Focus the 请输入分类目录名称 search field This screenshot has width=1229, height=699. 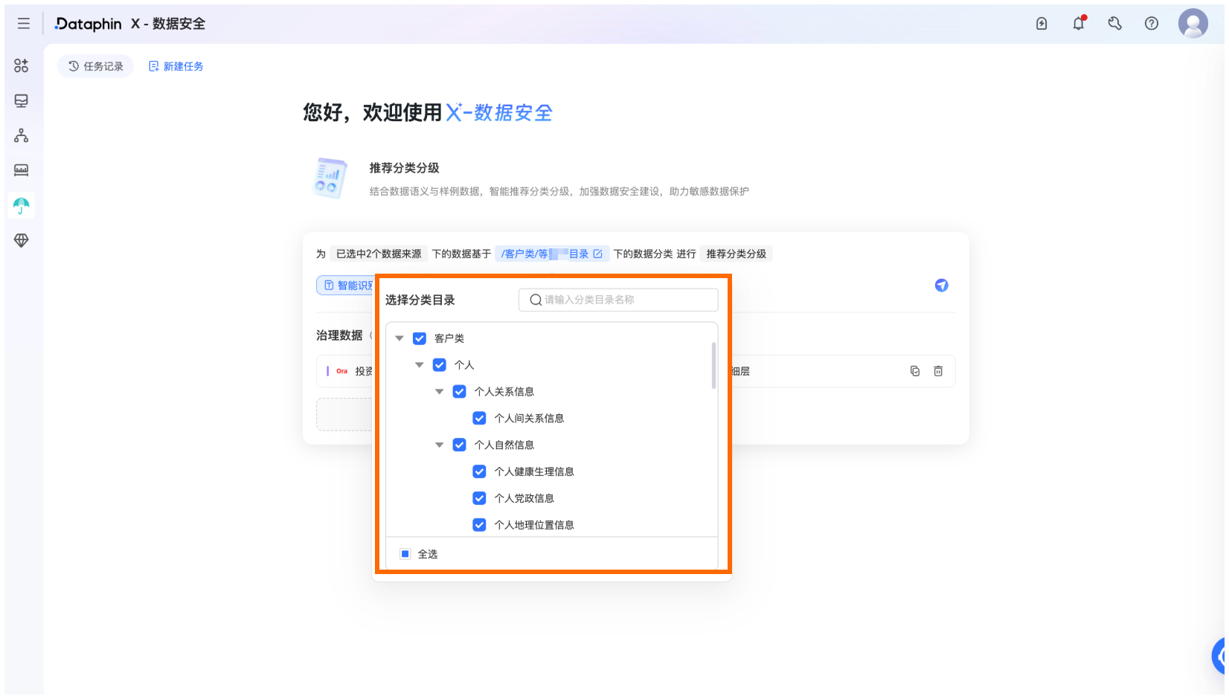[x=618, y=300]
